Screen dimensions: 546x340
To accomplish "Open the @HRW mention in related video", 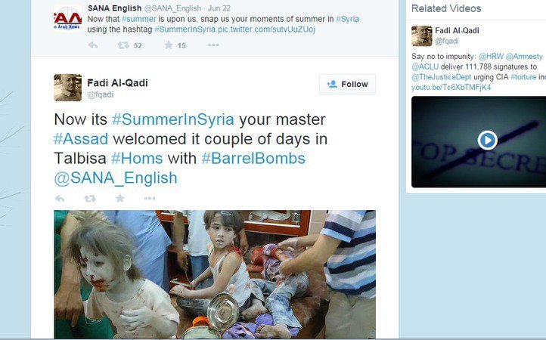I will pyautogui.click(x=491, y=57).
